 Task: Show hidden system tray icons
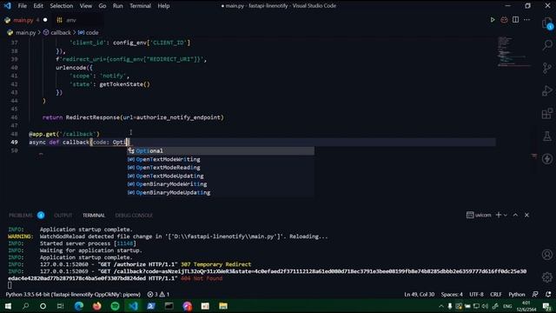pyautogui.click(x=441, y=306)
